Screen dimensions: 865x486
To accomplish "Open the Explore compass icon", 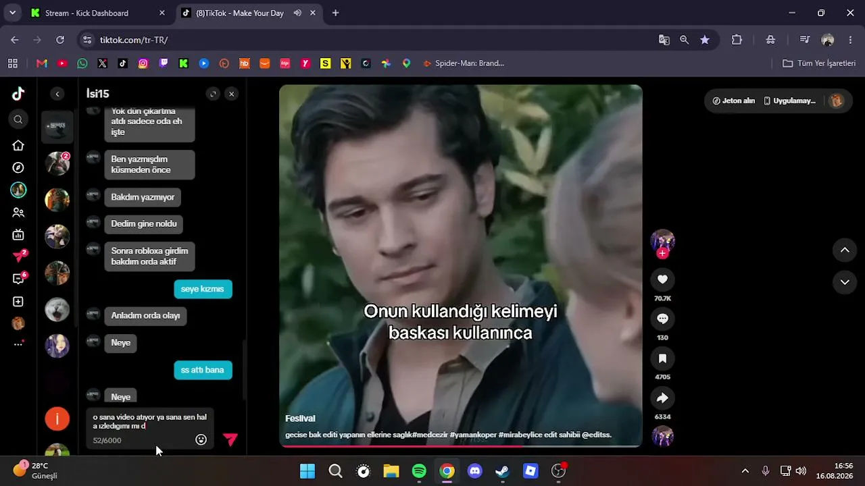I will click(18, 167).
